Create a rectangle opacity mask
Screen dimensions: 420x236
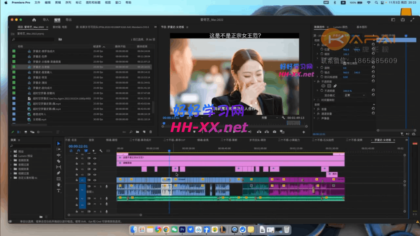tap(329, 86)
